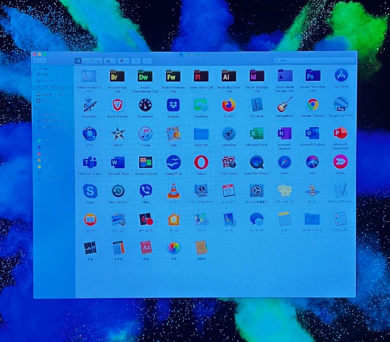The height and width of the screenshot is (342, 390).
Task: Select the Skype icon
Action: pyautogui.click(x=90, y=191)
